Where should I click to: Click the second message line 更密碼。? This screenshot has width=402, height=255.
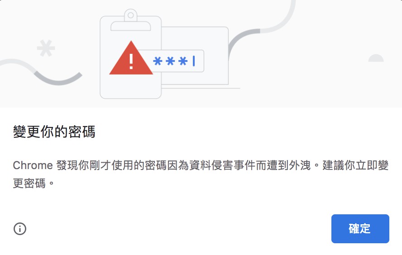pos(33,183)
